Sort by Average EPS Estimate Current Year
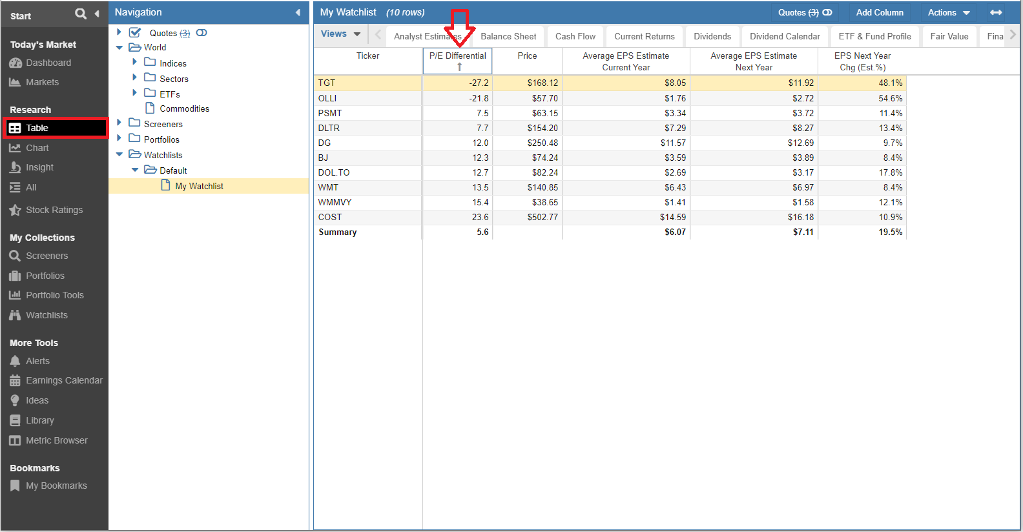The height and width of the screenshot is (532, 1023). [626, 61]
